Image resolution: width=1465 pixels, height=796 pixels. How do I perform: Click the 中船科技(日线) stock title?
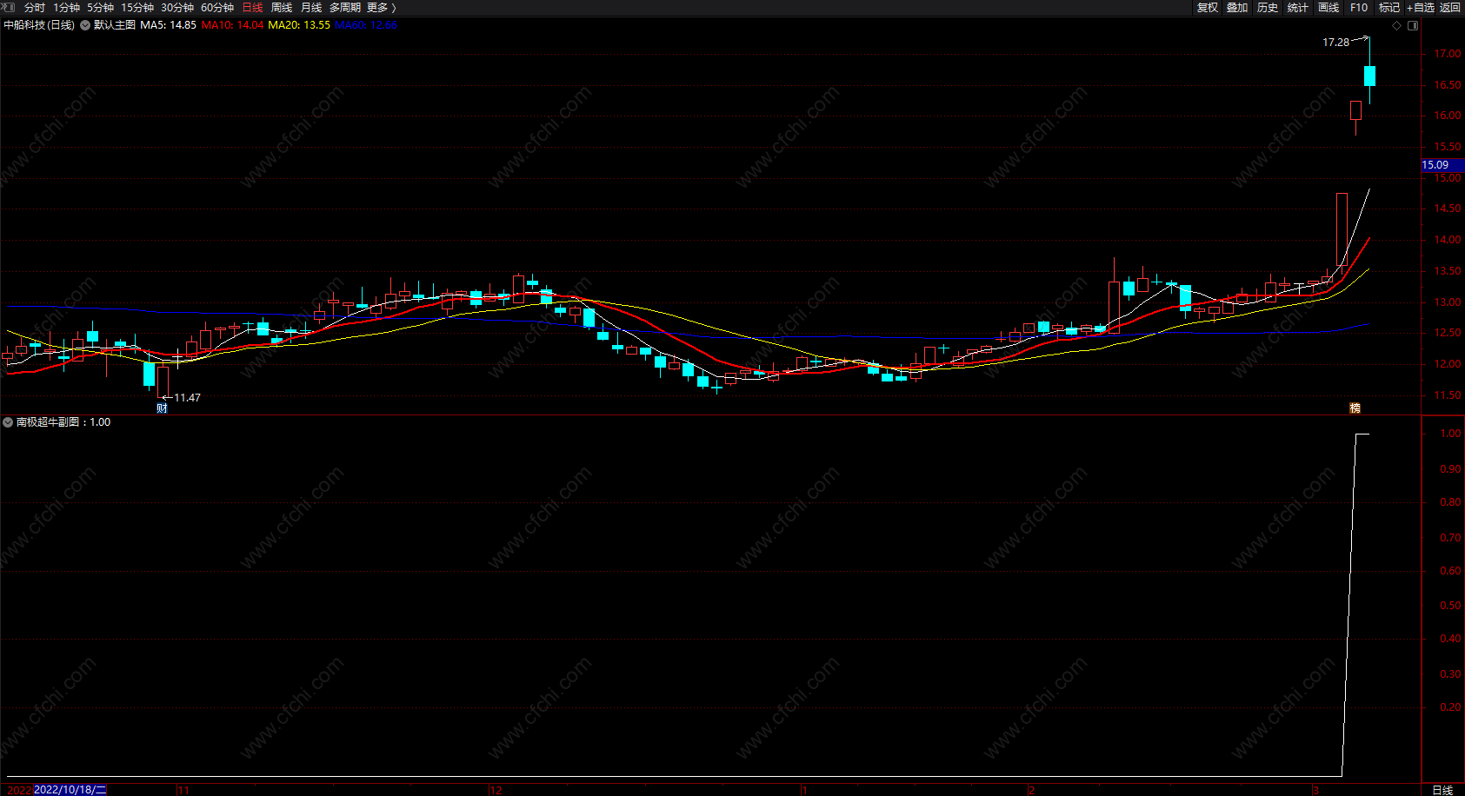(39, 25)
